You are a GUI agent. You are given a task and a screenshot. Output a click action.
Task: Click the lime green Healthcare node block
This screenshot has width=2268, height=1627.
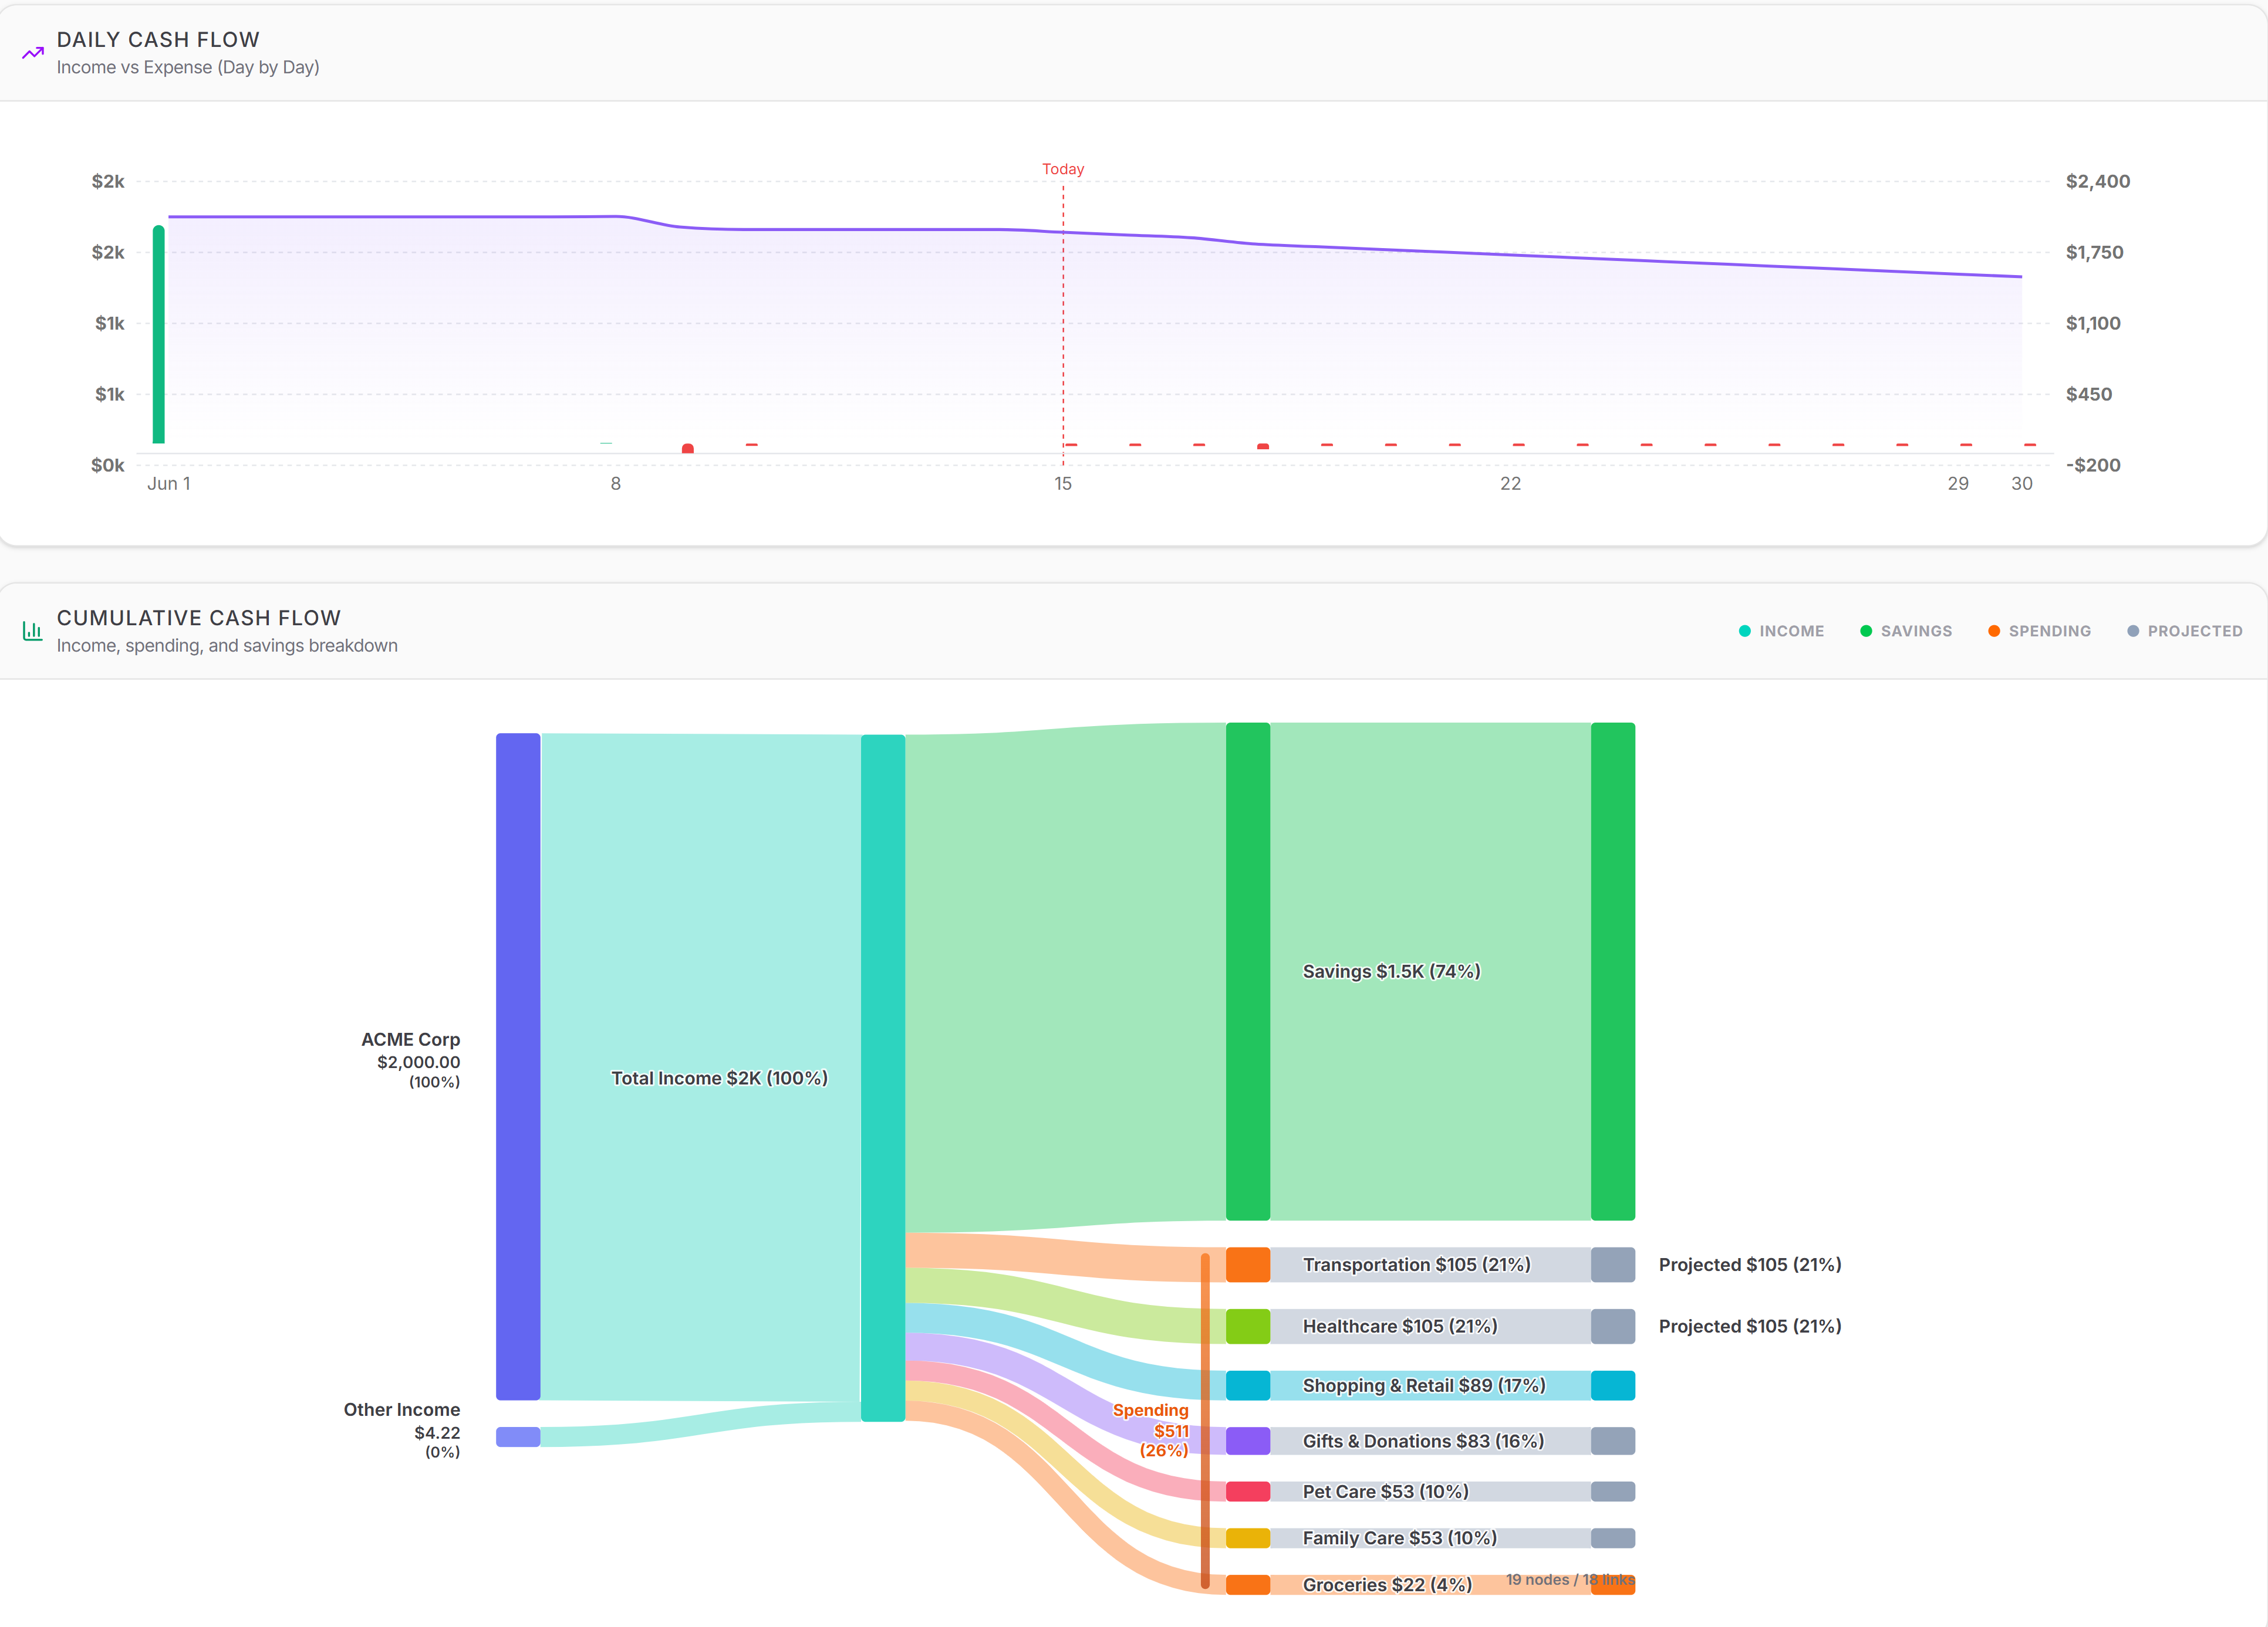(1248, 1326)
